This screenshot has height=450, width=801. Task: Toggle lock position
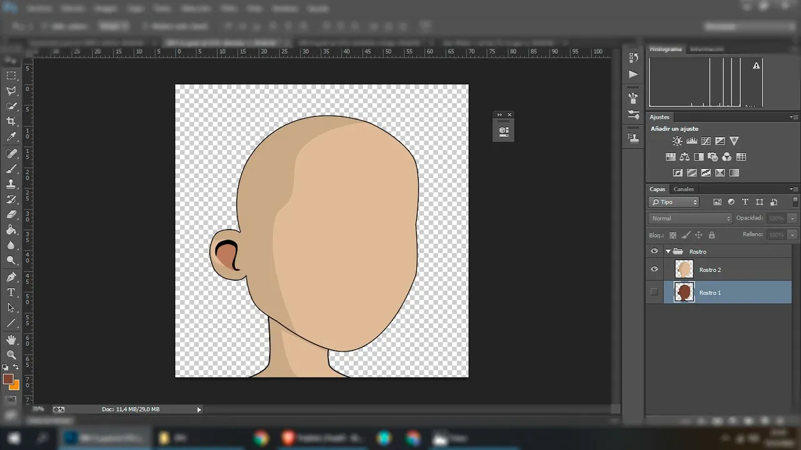[699, 235]
